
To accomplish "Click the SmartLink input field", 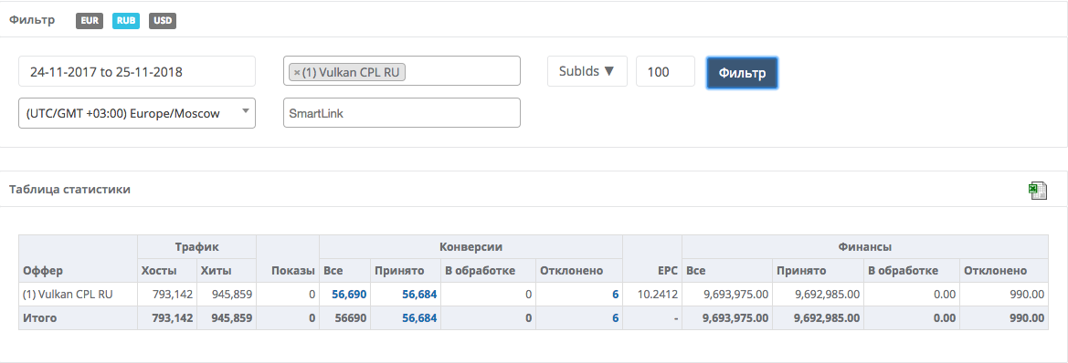I will tap(402, 113).
